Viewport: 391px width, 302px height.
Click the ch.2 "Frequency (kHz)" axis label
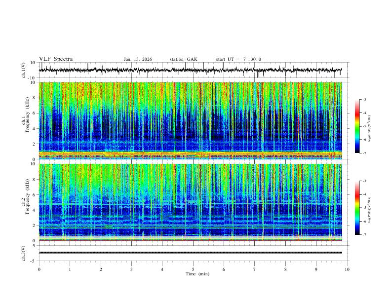pos(27,196)
